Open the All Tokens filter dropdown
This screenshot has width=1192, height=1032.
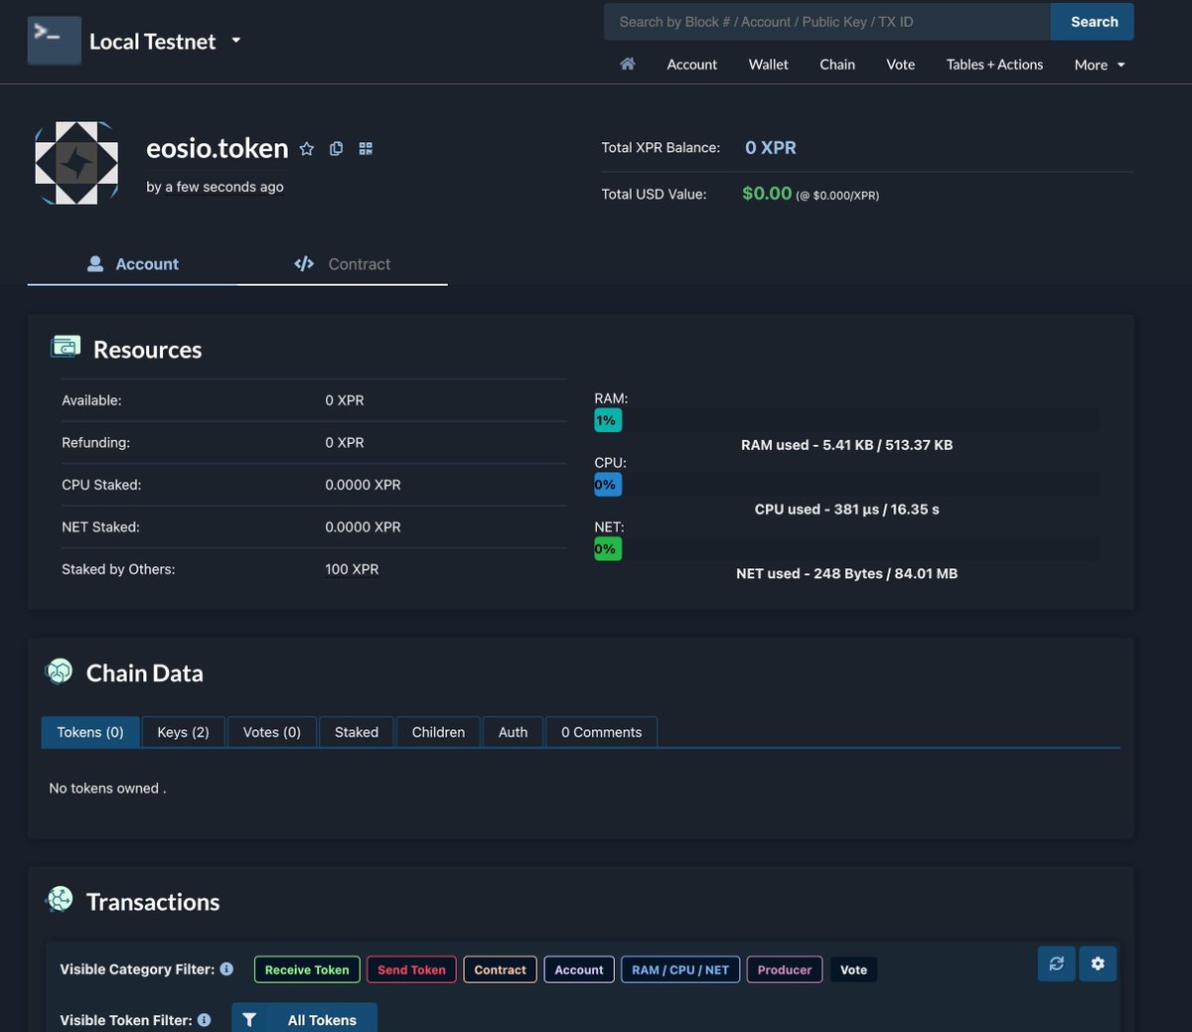click(x=304, y=1019)
